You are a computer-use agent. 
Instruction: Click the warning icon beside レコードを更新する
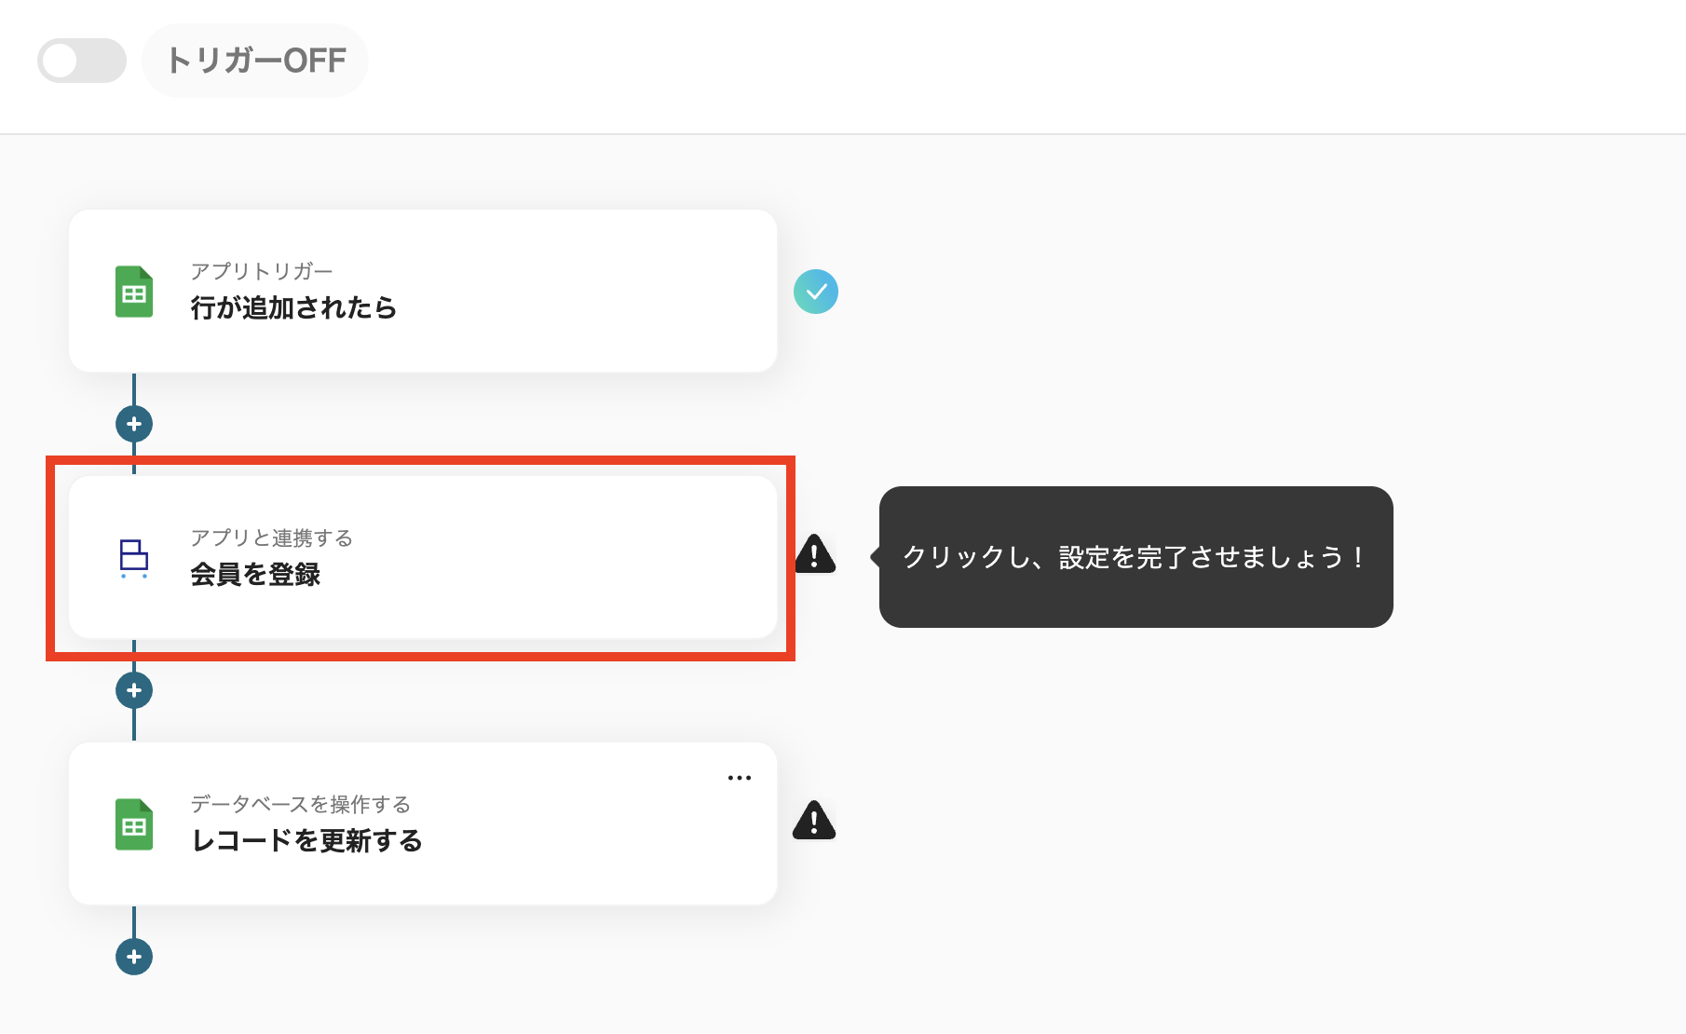[x=815, y=820]
